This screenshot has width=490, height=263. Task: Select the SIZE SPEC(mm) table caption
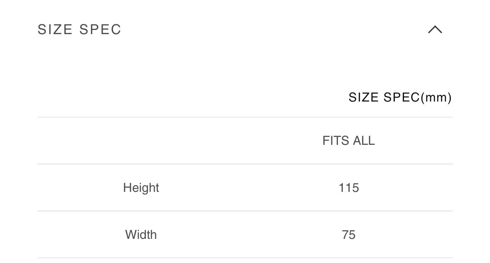coord(400,97)
